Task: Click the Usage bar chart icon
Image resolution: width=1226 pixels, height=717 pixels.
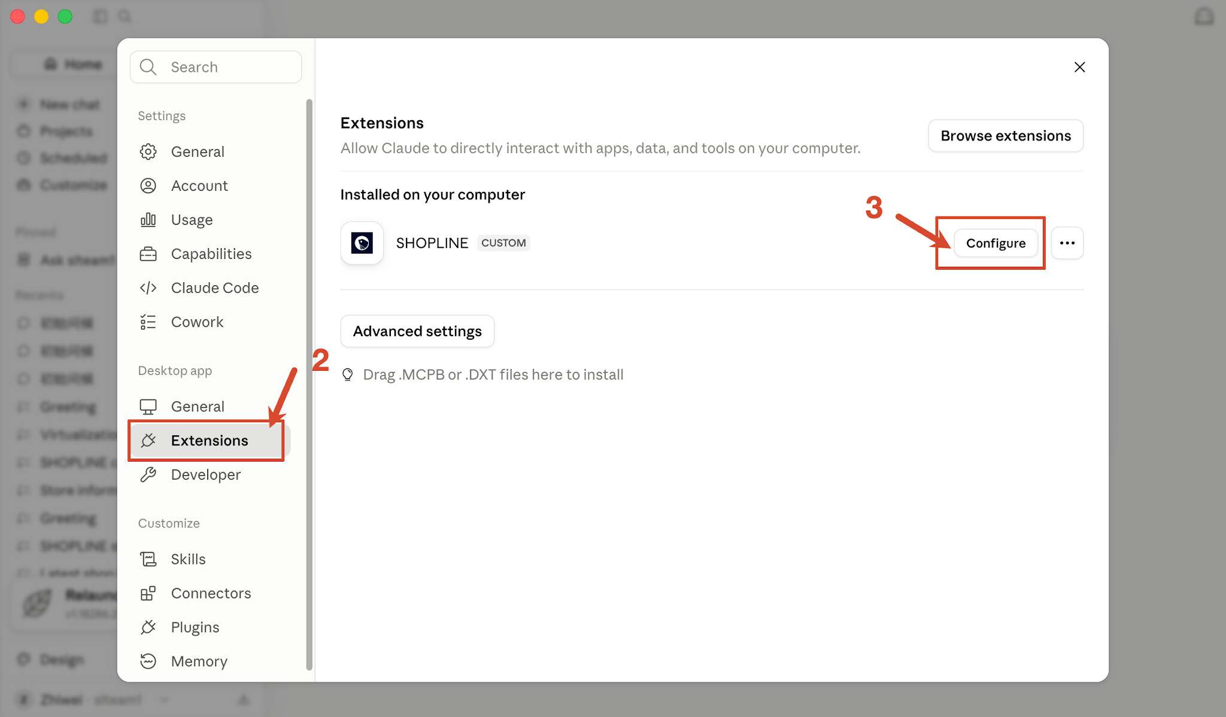Action: click(x=148, y=220)
